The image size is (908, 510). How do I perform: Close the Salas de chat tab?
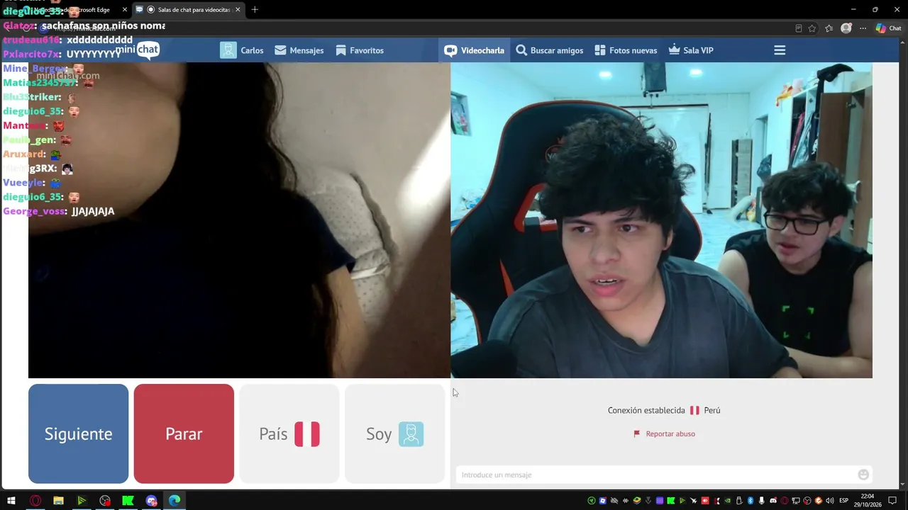pos(238,9)
